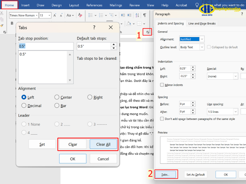Select the Right alignment radio button
This screenshot has height=184, width=246.
pyautogui.click(x=90, y=97)
